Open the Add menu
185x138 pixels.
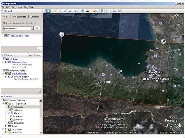26,7
